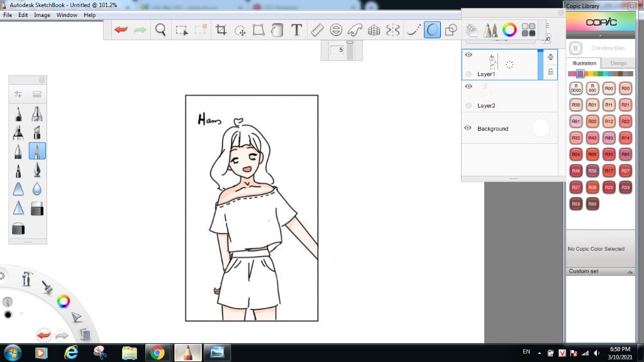Open color wheel in lagoon corner

pos(64,301)
